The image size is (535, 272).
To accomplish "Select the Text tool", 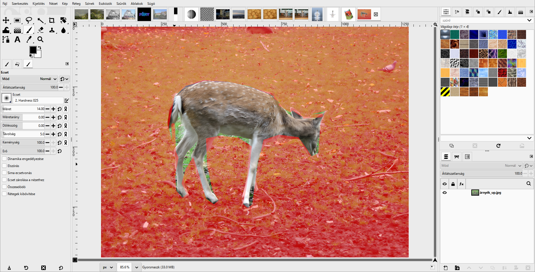I will point(17,39).
